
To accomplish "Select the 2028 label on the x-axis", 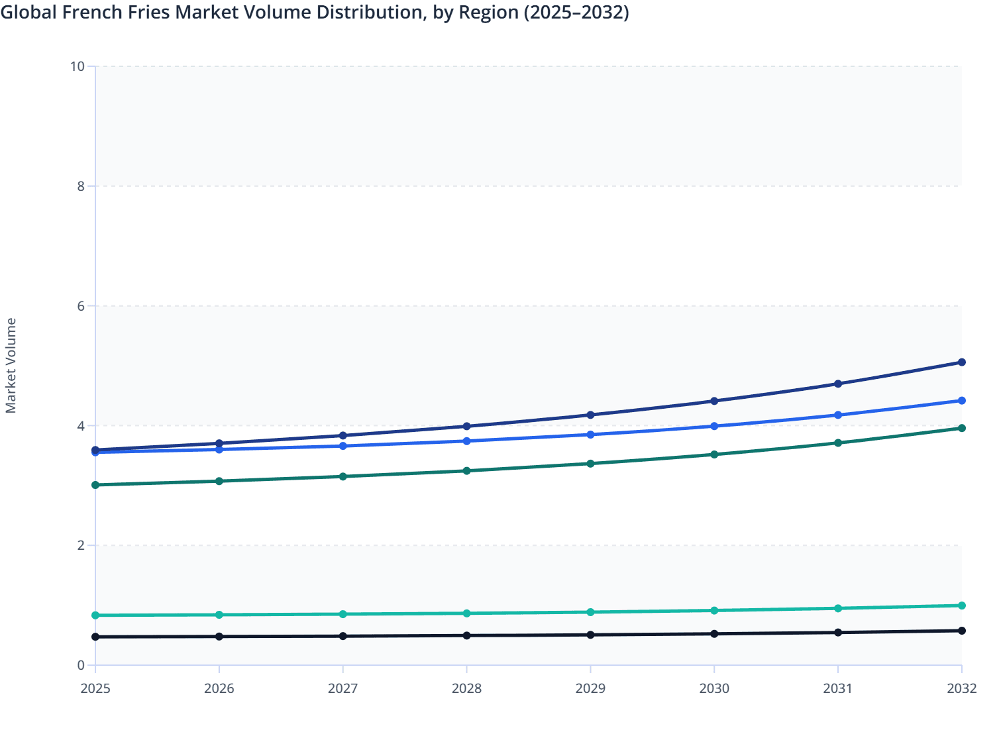I will tap(466, 690).
